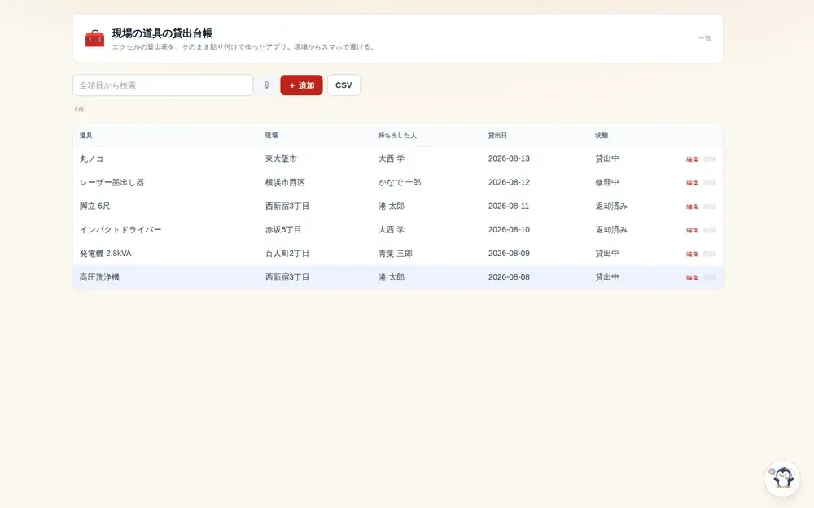814x508 pixels.
Task: Click 大西 学 in the インパクトドライバー row
Action: tap(392, 230)
